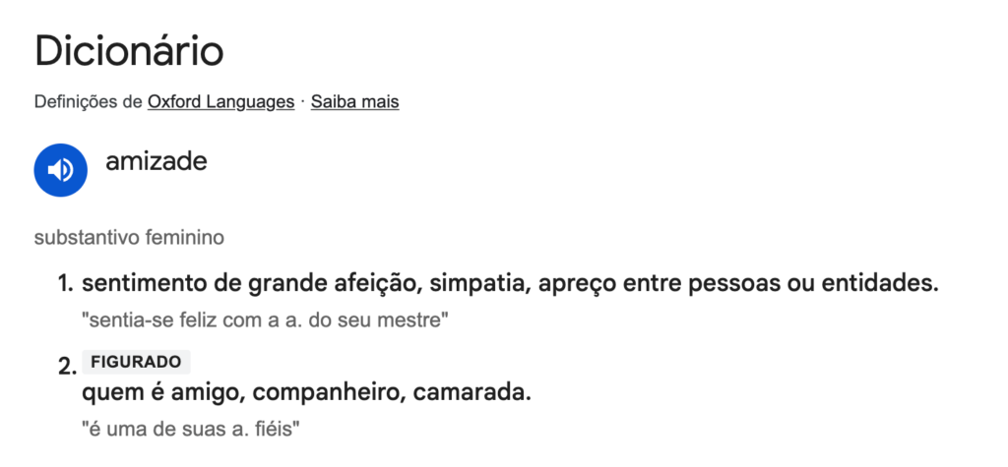
Task: Click the substantivo feminino label
Action: 129,237
